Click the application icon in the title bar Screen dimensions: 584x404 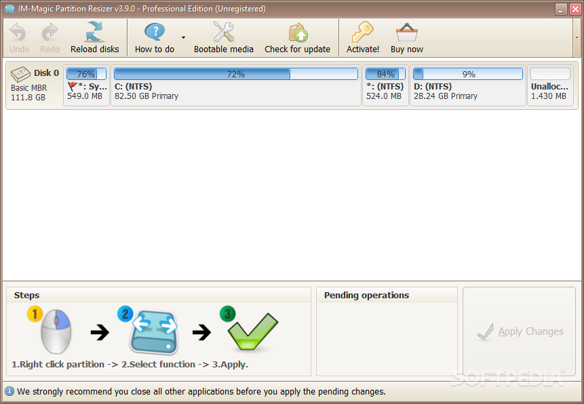tap(9, 9)
